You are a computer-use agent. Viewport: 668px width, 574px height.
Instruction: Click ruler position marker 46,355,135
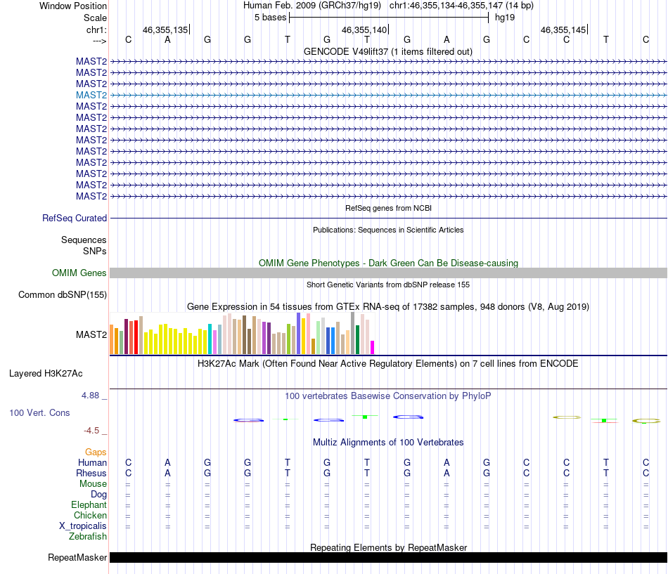tap(165, 30)
